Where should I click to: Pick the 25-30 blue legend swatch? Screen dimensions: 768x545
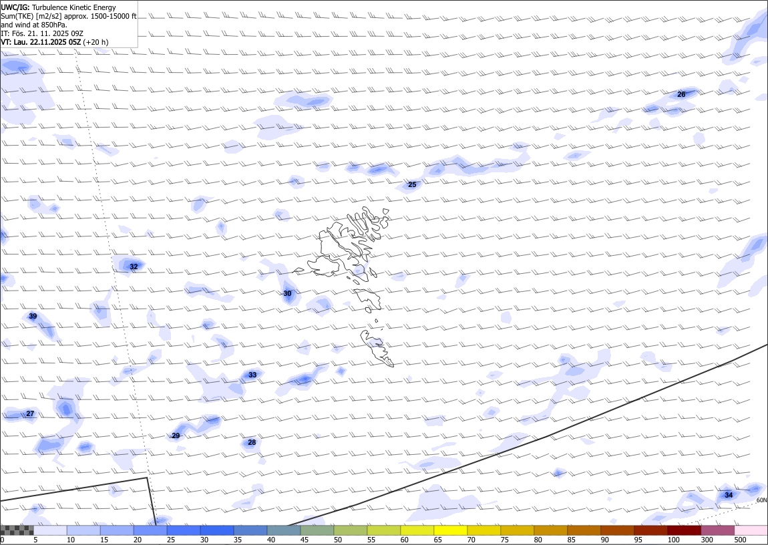pos(184,530)
